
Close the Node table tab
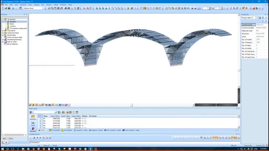click(x=47, y=130)
